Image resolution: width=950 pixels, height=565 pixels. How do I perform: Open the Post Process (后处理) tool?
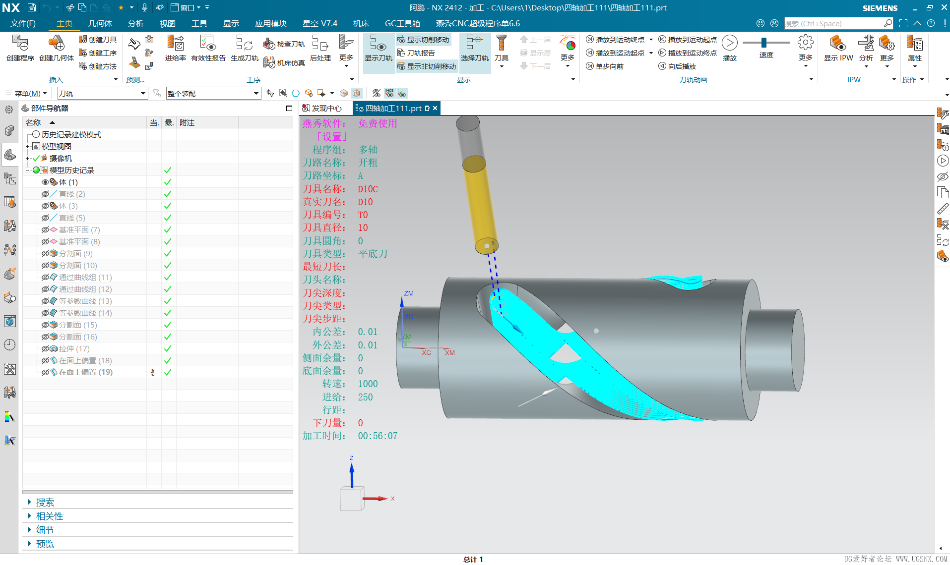click(x=320, y=45)
